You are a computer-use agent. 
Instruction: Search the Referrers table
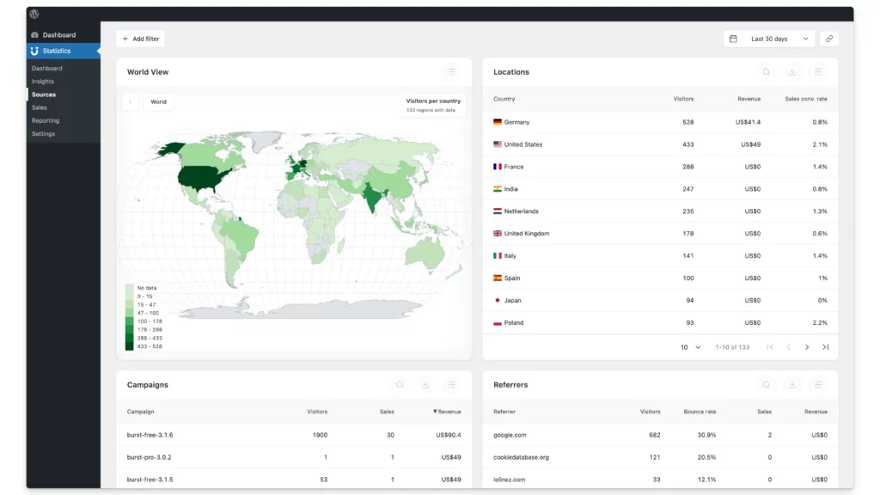pos(766,385)
